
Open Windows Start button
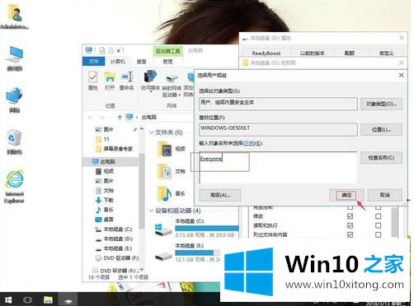(8, 299)
